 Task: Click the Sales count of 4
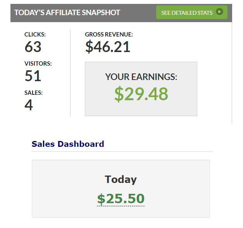click(29, 105)
